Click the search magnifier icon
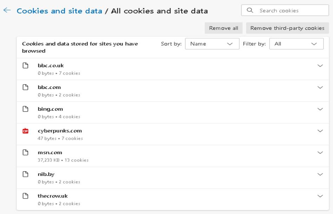Viewport: 333px width, 214px height. tap(250, 10)
